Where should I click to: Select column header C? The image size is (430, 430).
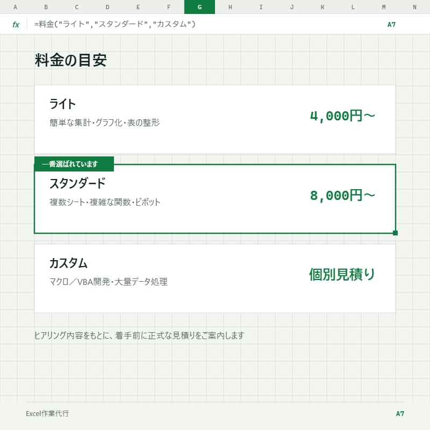coord(77,7)
